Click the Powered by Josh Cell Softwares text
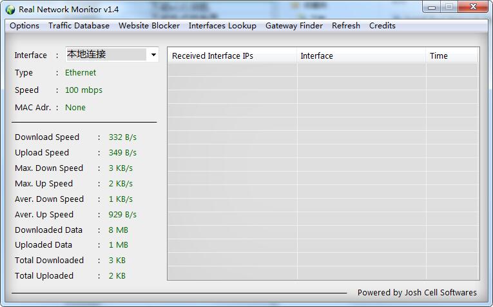The image size is (493, 307). 417,293
